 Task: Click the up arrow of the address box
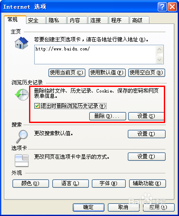coord(159,50)
